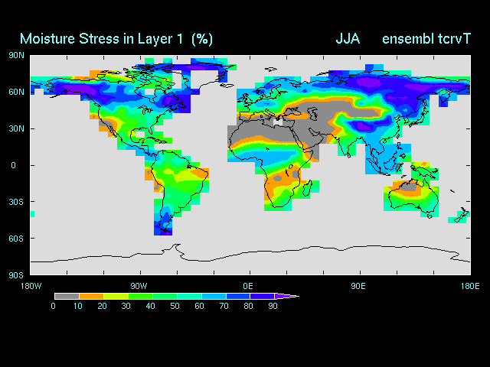
Task: Select the JJA season label
Action: 348,38
